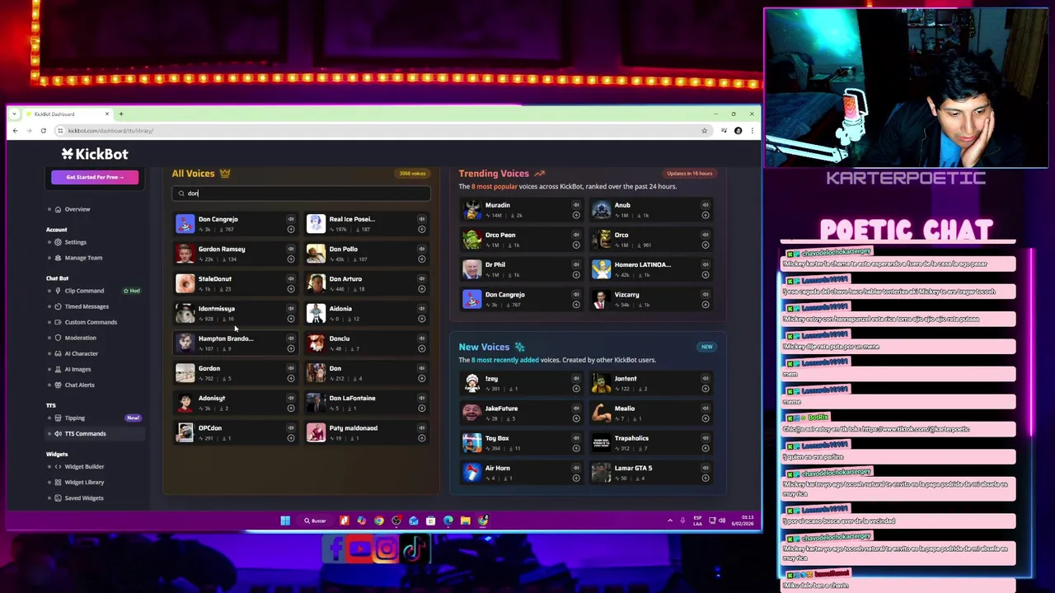This screenshot has width=1055, height=593.
Task: Play the Don Arturo voice sample
Action: [x=421, y=278]
